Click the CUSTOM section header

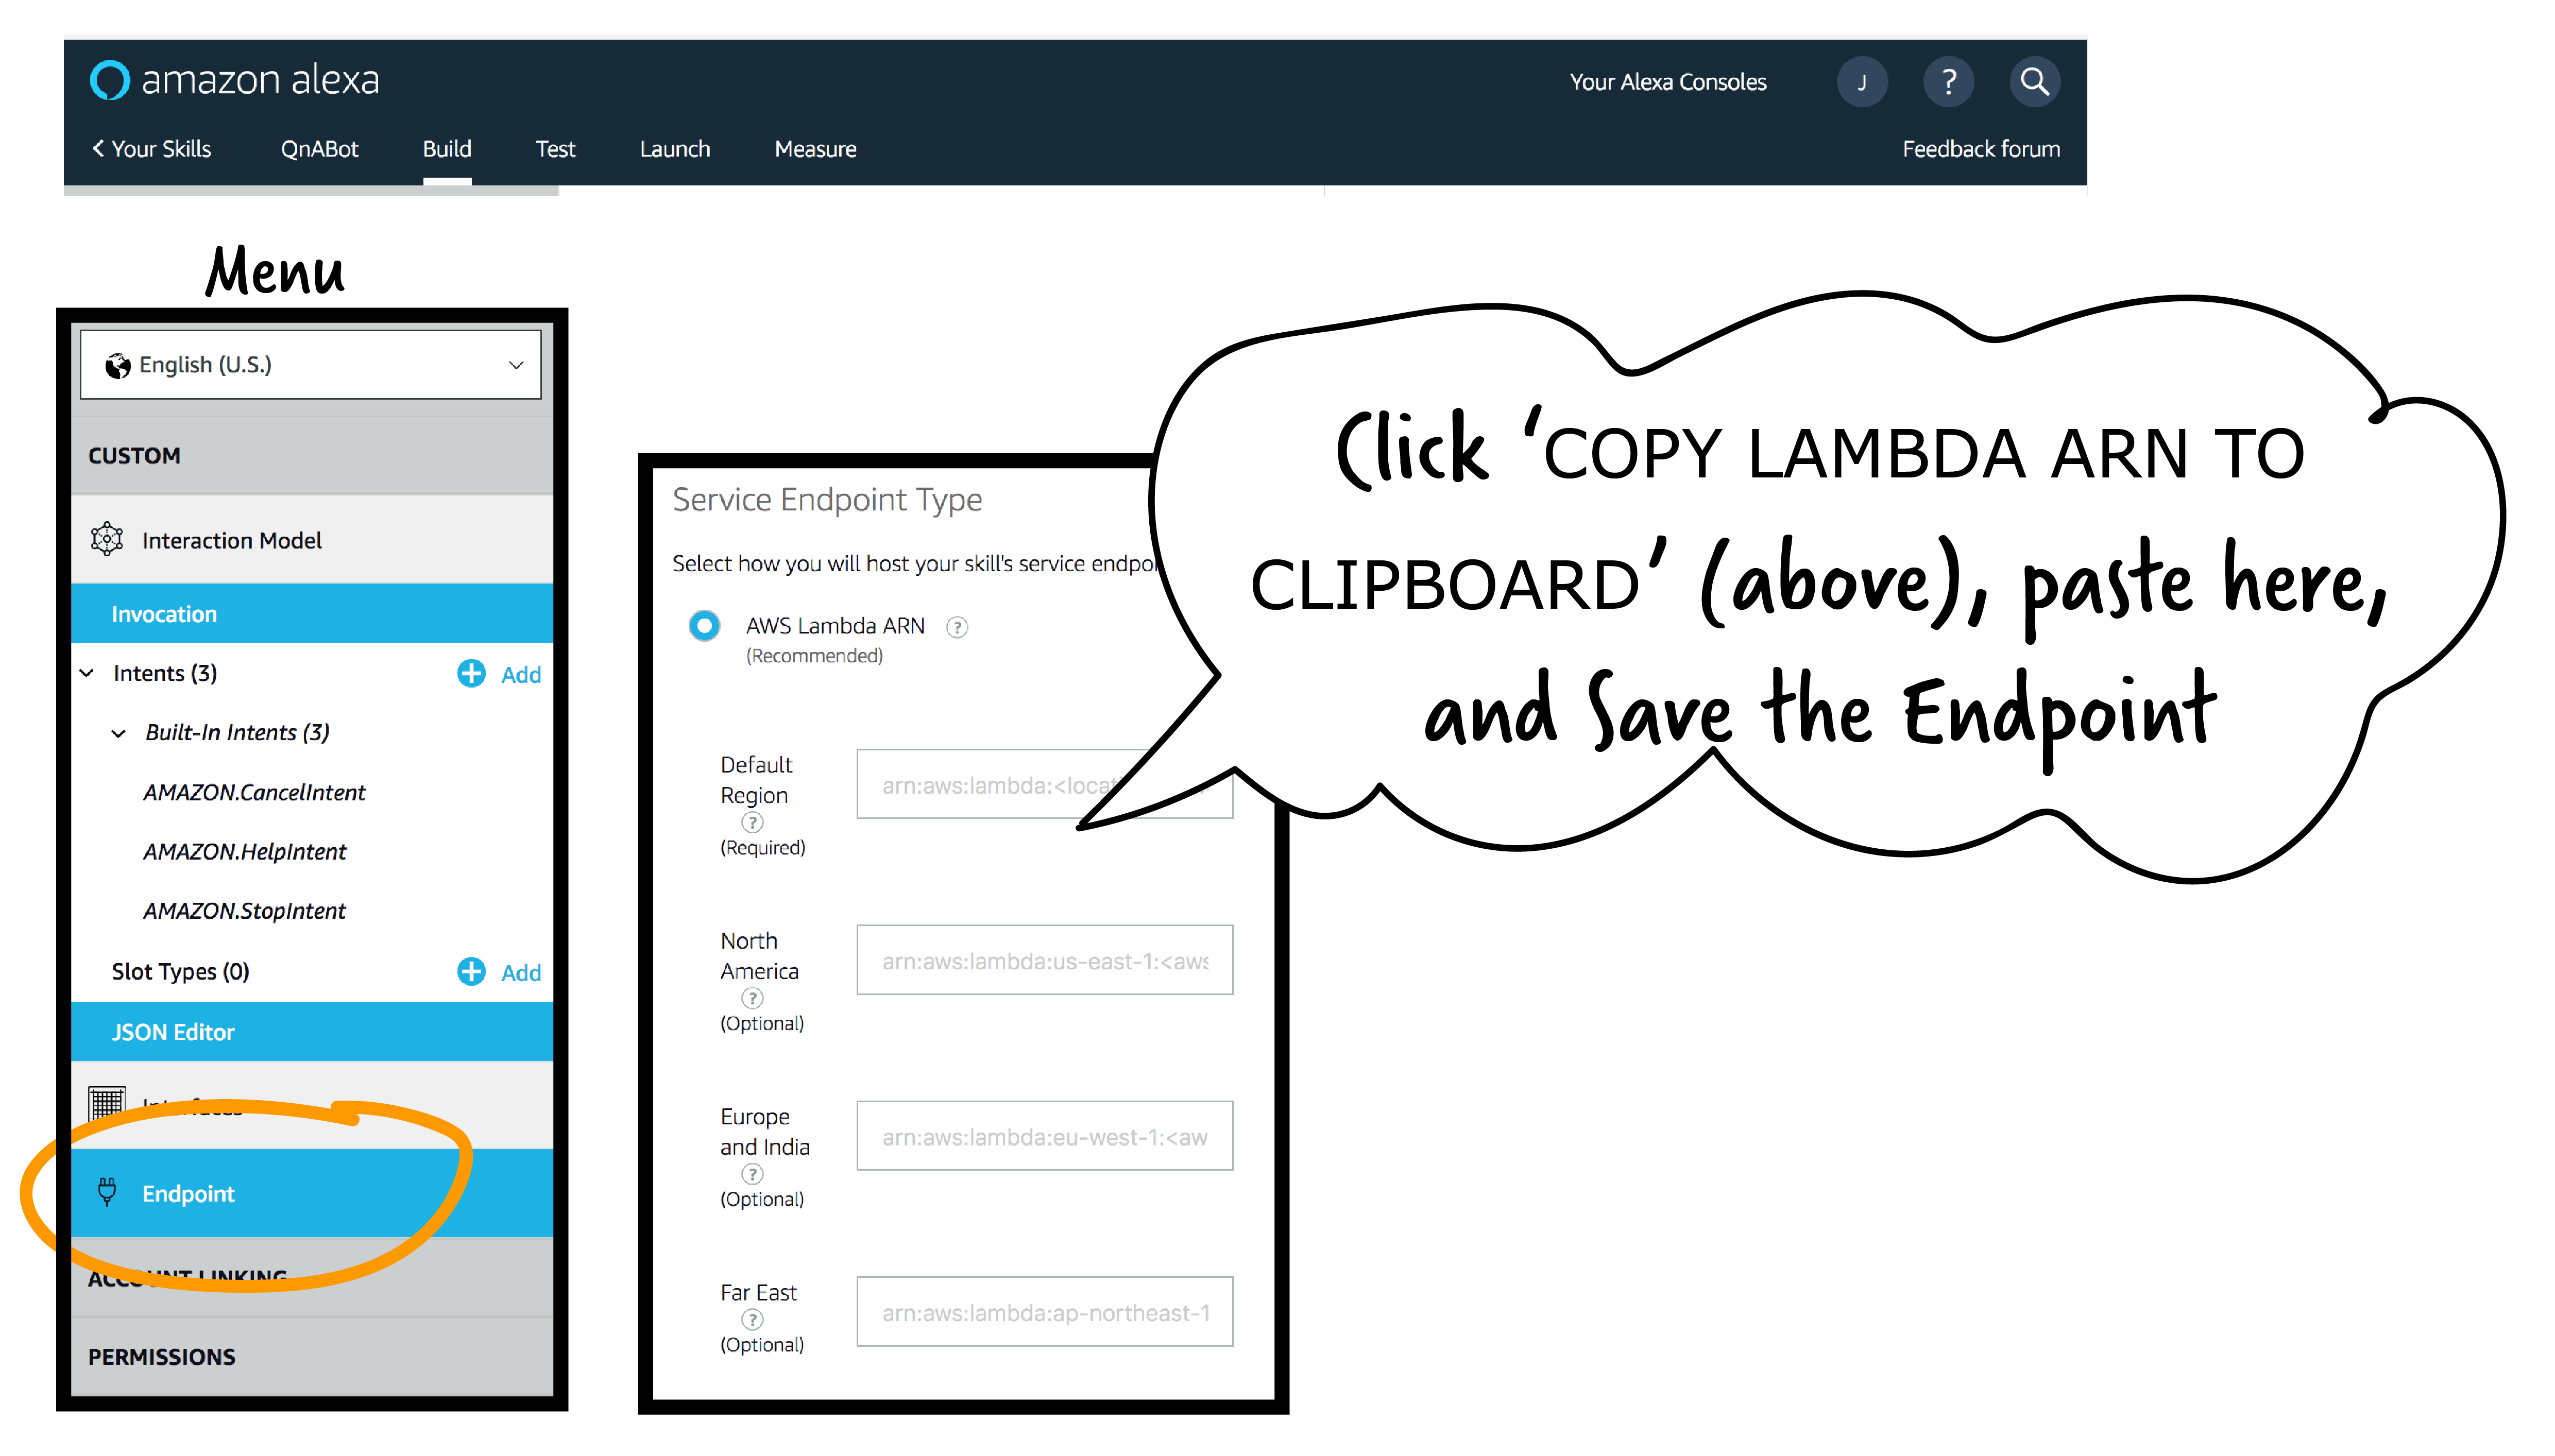(312, 455)
